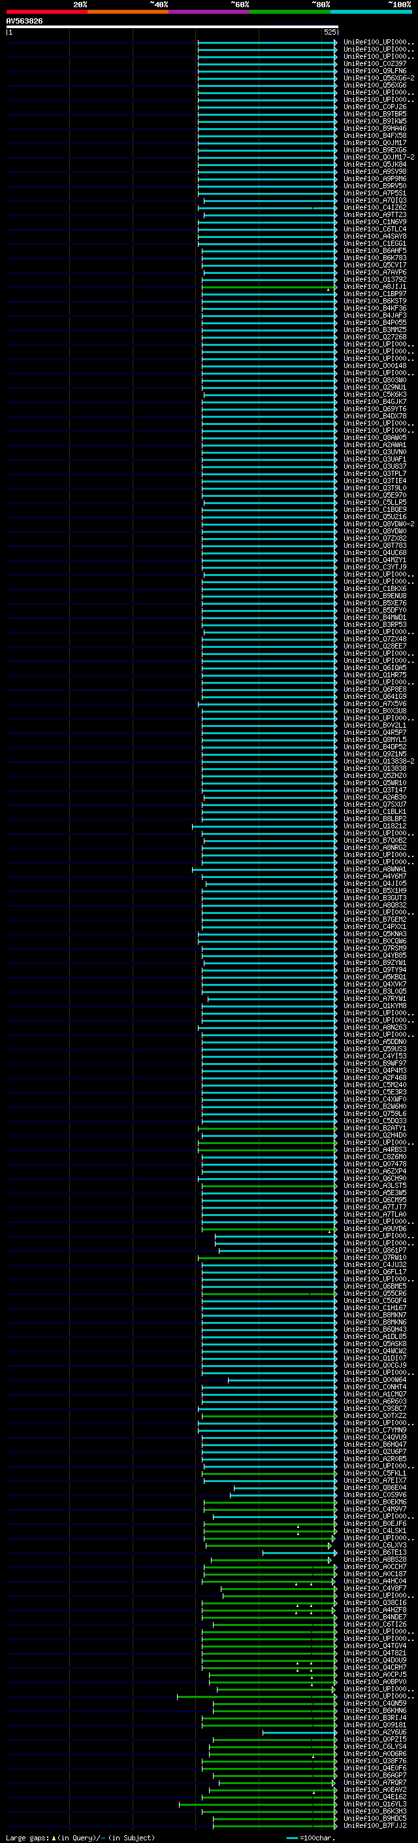Select the UniRef100_A9P9M6 label
Viewport: 418px width, 1843px height.
pos(375,179)
